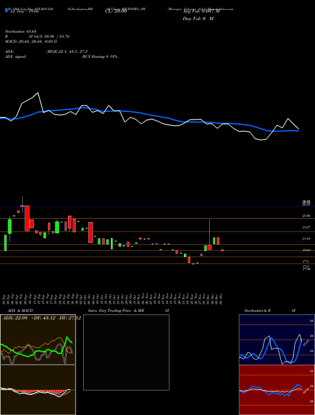Click the candle with the long upper wick in December
The width and height of the screenshot is (315, 415).
[209, 247]
